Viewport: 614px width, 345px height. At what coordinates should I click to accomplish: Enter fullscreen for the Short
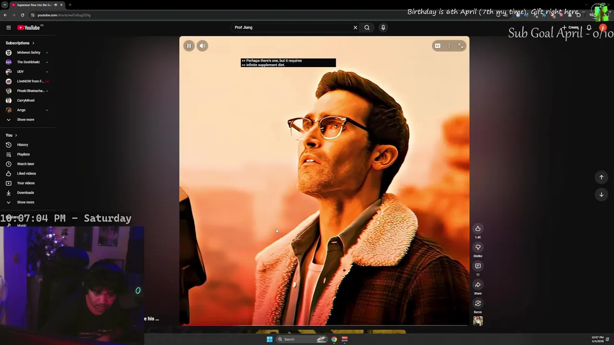tap(460, 46)
